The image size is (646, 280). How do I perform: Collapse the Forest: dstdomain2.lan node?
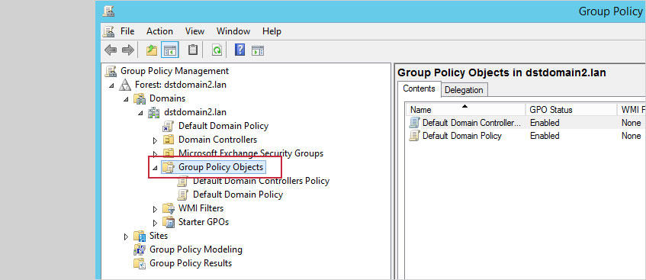pyautogui.click(x=111, y=85)
